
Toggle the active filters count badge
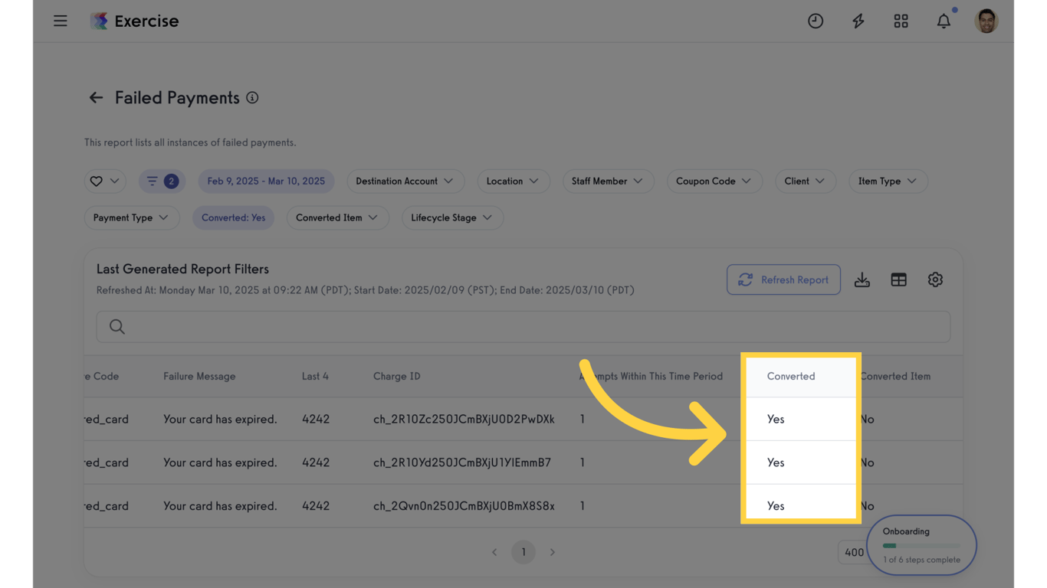162,181
